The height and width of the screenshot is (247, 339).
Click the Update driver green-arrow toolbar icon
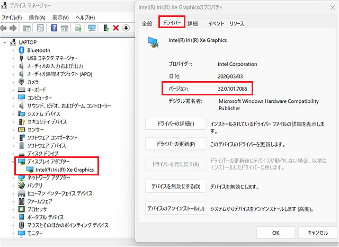click(x=106, y=28)
